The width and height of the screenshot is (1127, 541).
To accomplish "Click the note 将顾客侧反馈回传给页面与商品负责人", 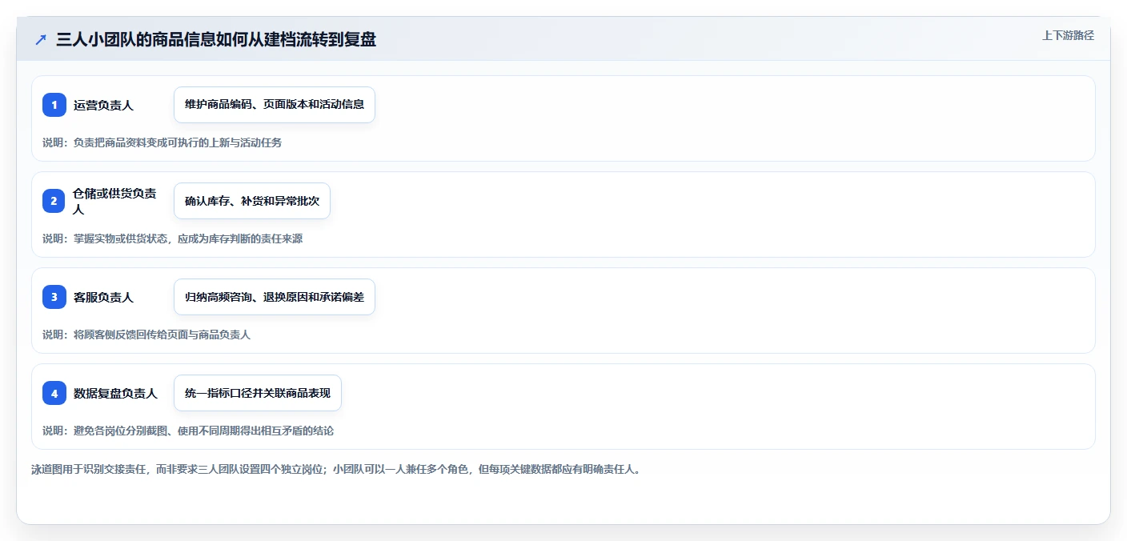I will point(146,335).
